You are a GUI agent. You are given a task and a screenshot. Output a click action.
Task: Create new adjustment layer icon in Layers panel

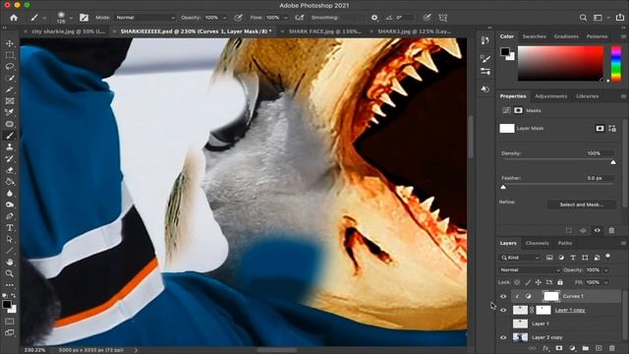572,348
